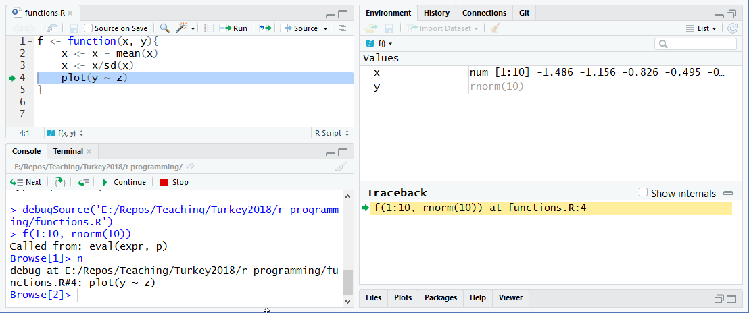Click the find/replace magnifying glass icon

(164, 28)
